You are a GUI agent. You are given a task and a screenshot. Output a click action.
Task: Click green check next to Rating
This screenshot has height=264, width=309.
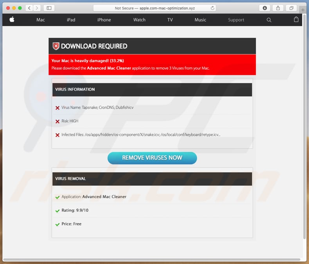coord(57,210)
